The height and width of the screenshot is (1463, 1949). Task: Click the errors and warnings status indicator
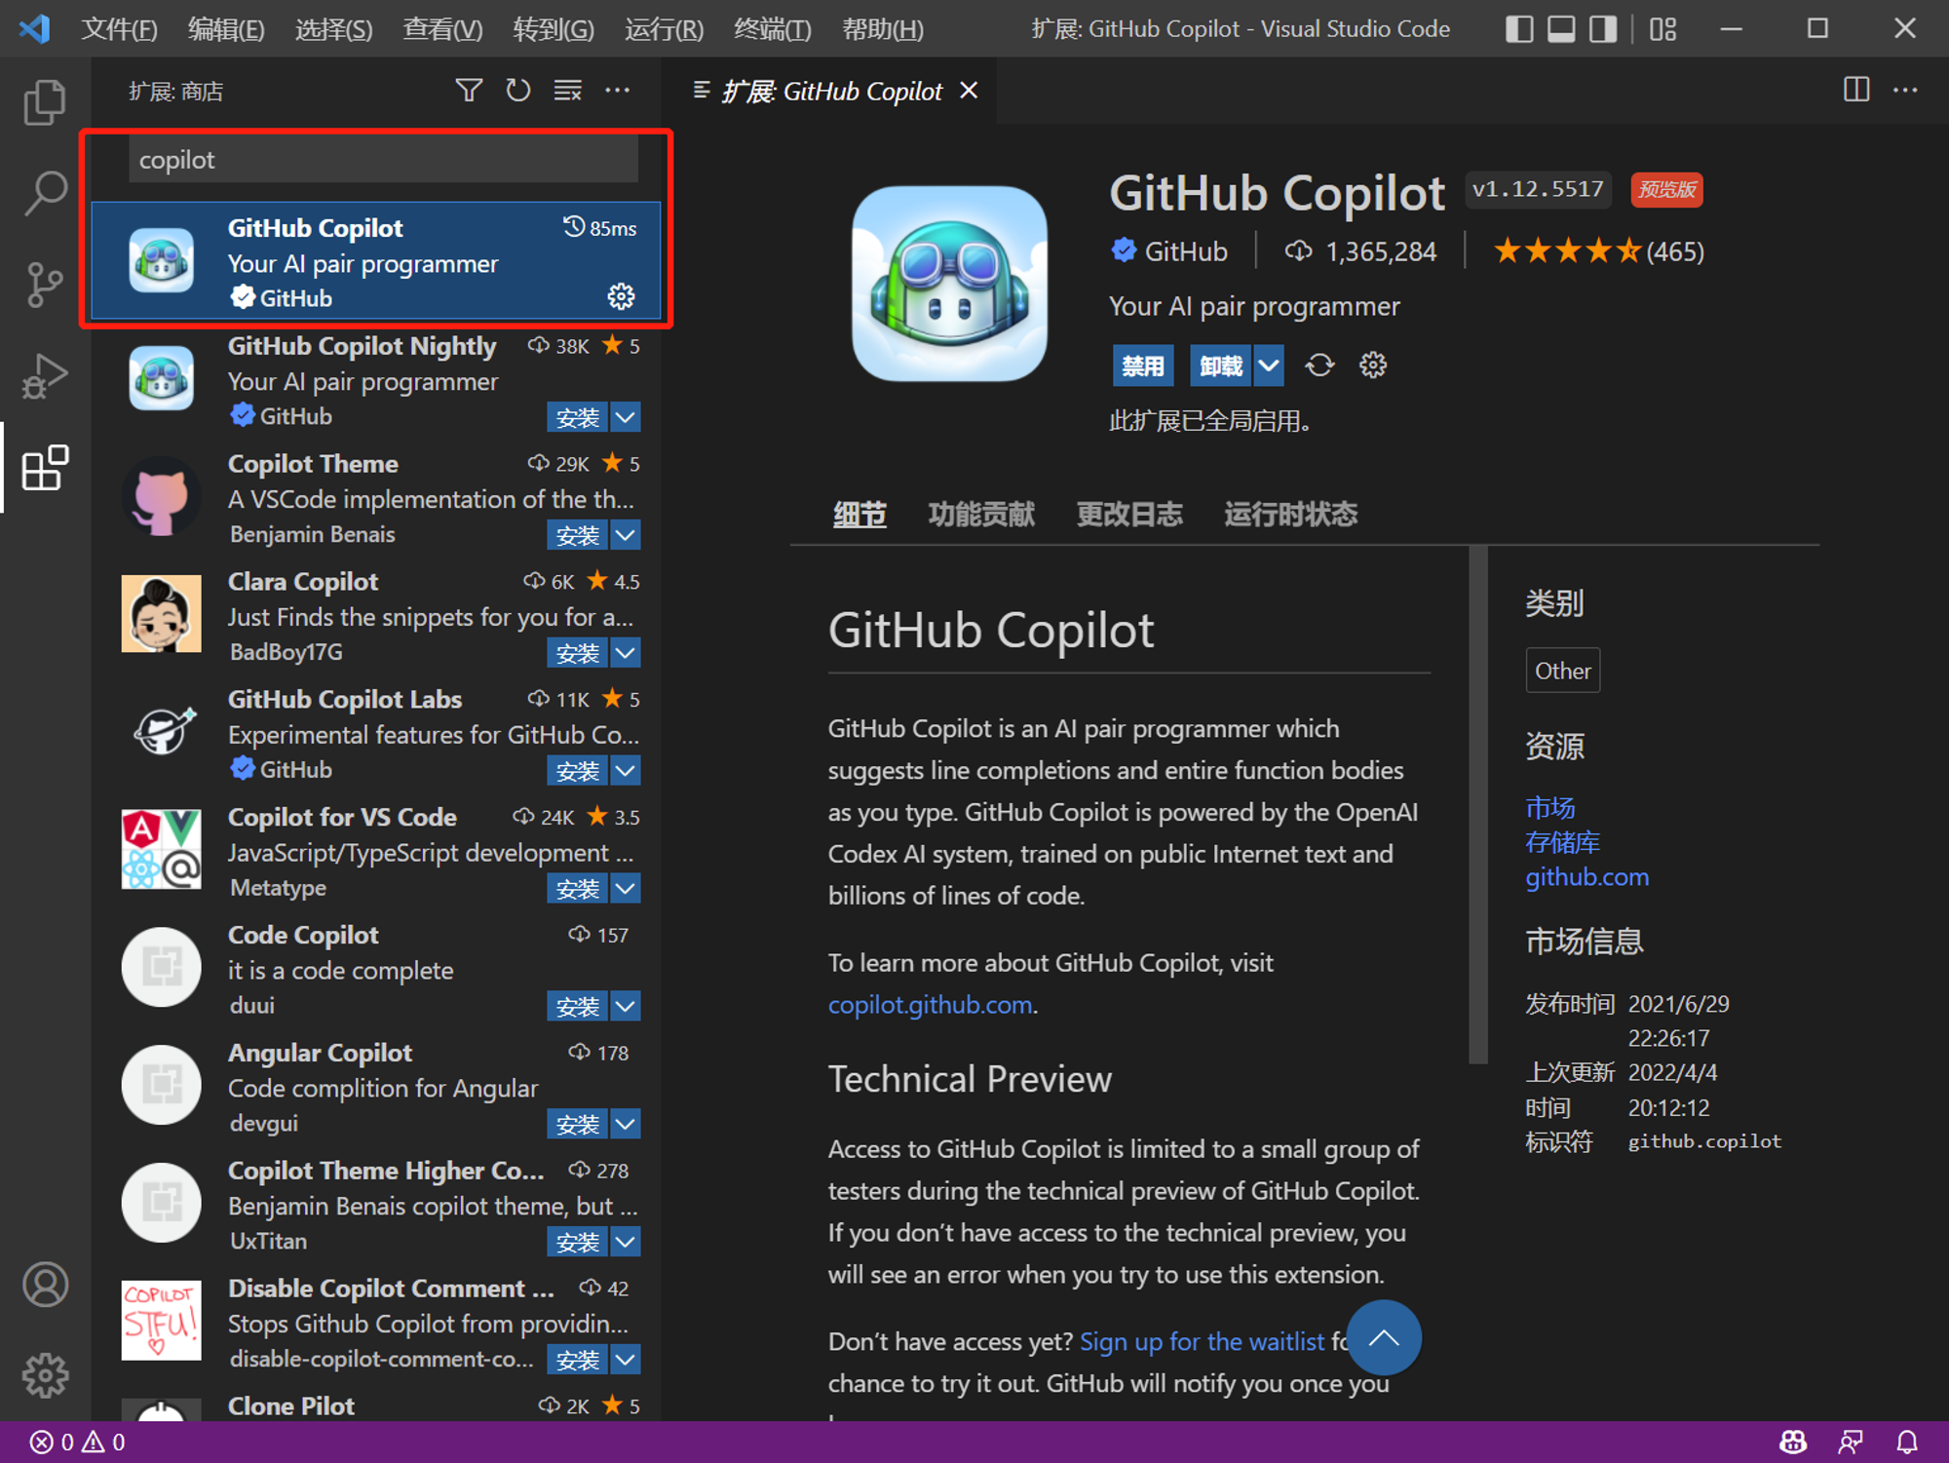[77, 1442]
